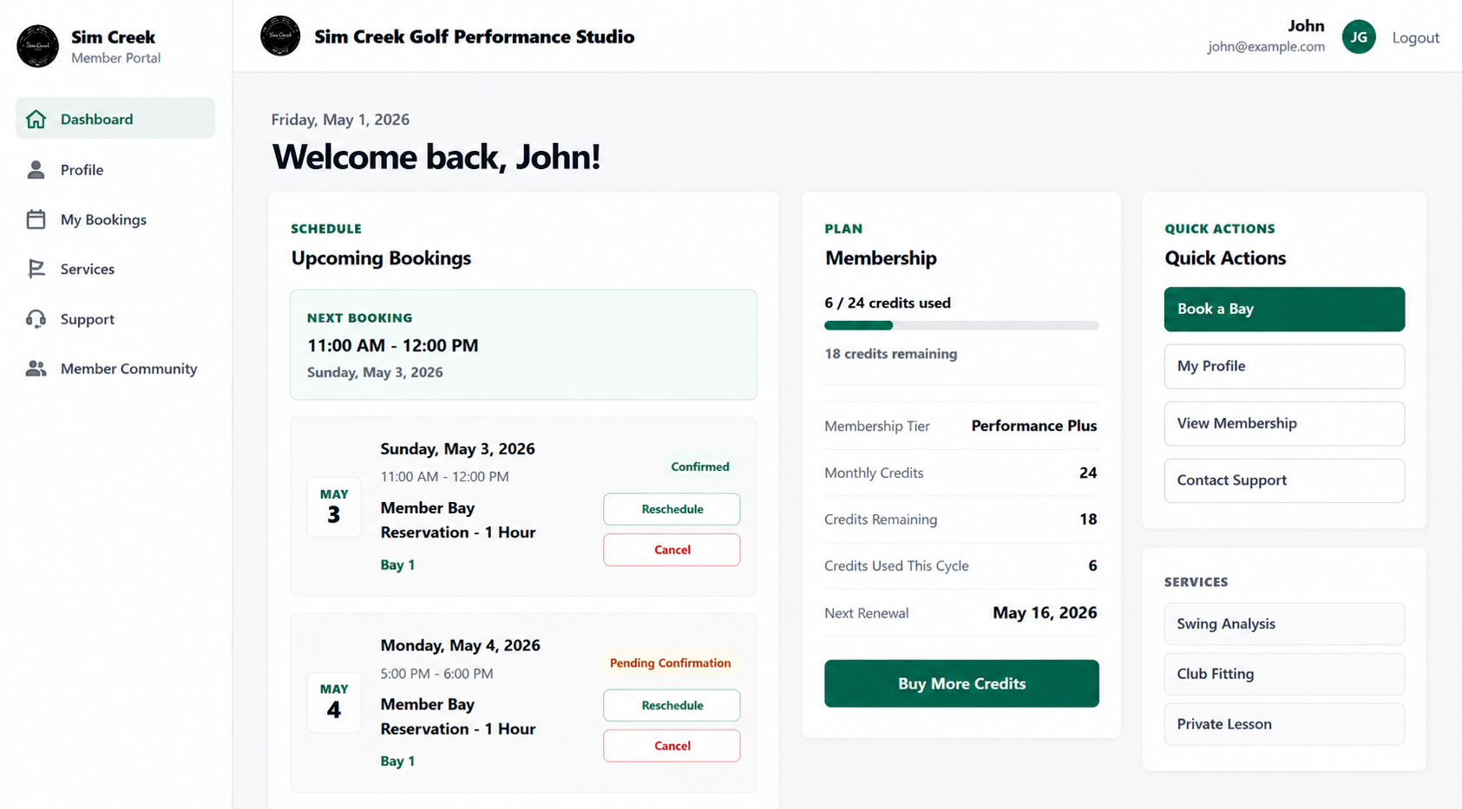1462x809 pixels.
Task: Click the Sim Creek logo in header
Action: tap(280, 36)
